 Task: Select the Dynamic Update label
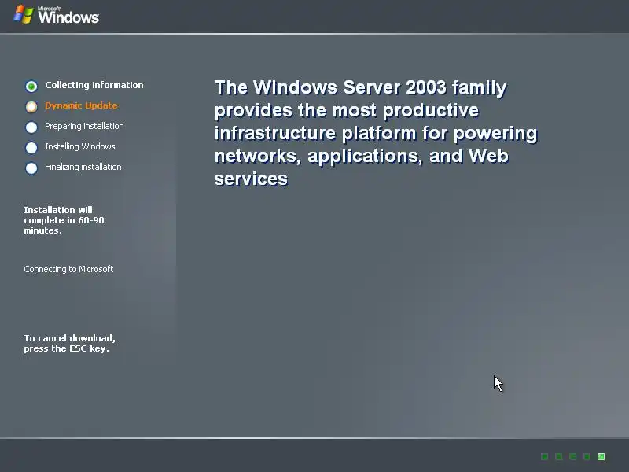pyautogui.click(x=82, y=105)
